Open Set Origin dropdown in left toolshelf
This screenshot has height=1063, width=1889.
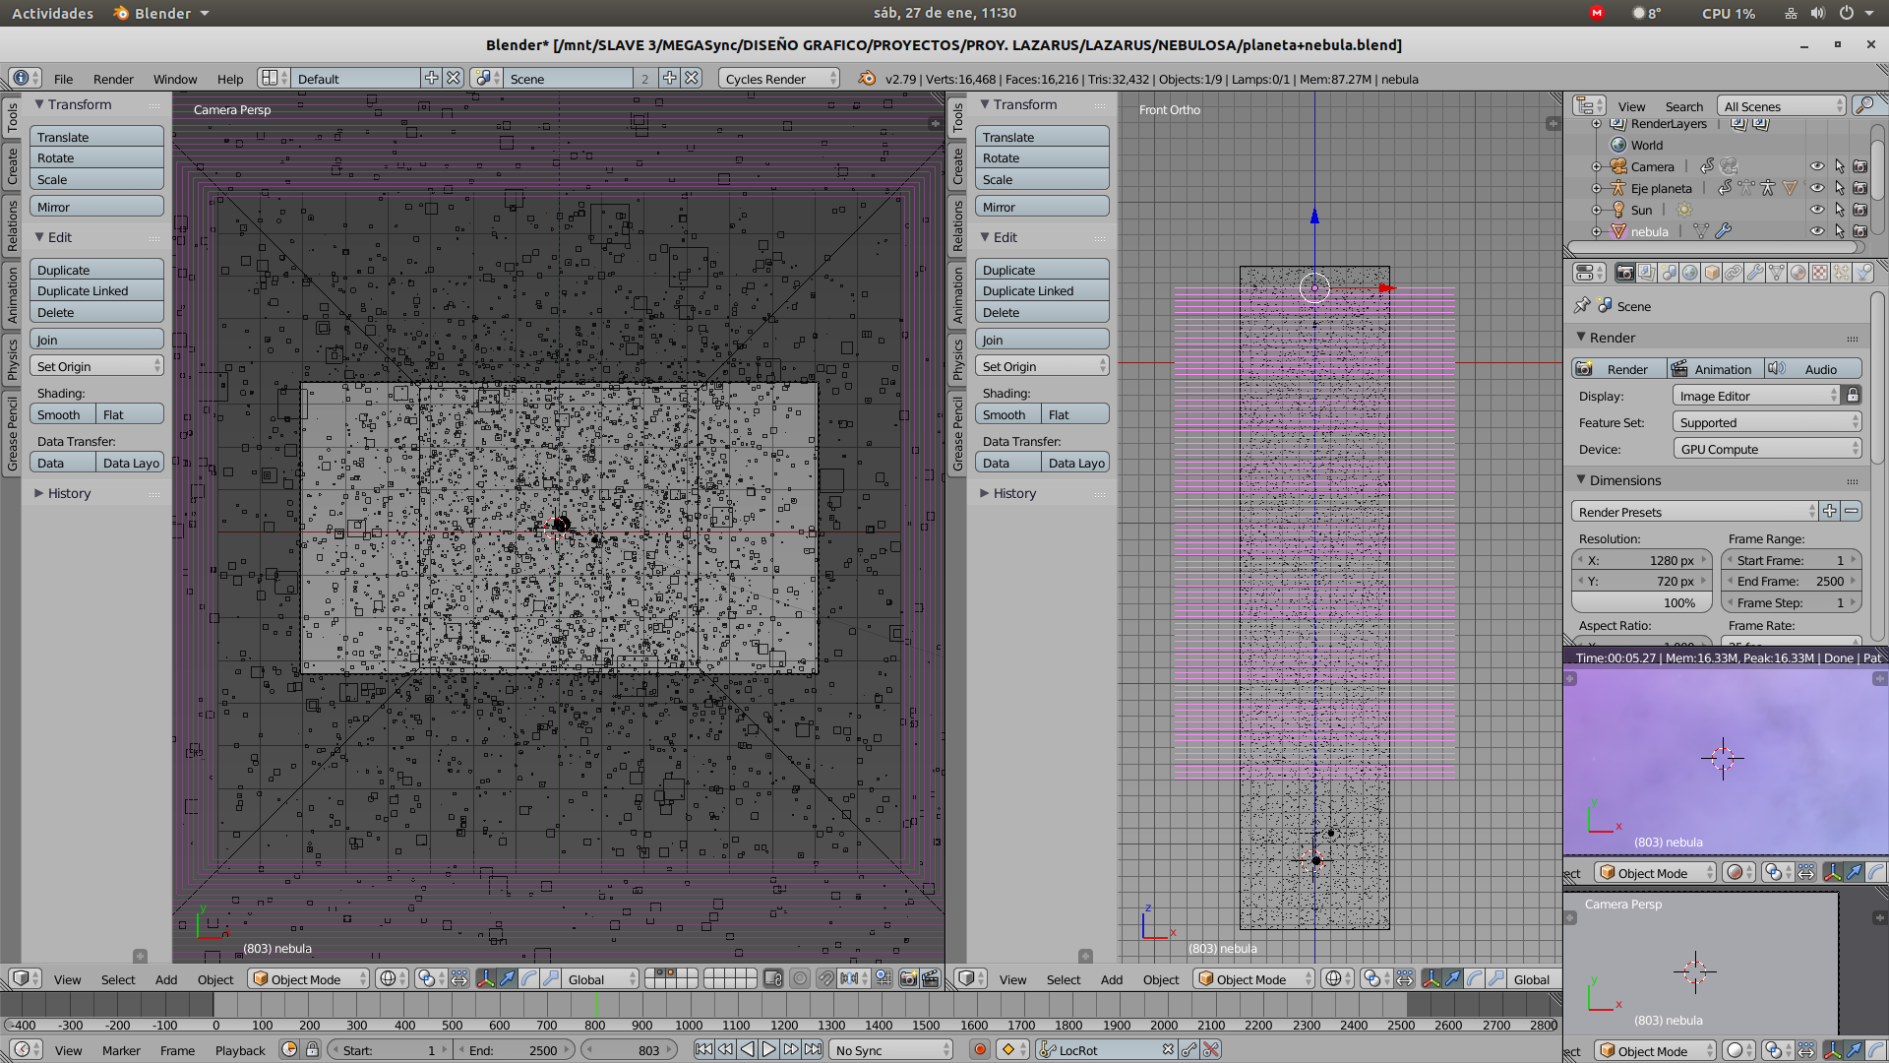point(96,366)
